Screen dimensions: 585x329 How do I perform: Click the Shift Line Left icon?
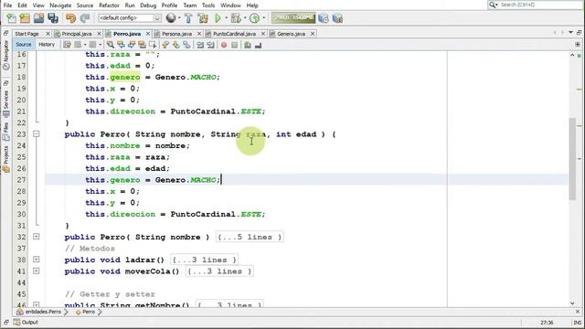tap(200, 45)
